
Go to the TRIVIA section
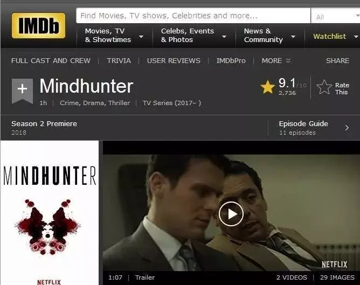[119, 60]
